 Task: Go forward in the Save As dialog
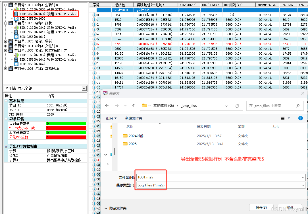point(117,106)
